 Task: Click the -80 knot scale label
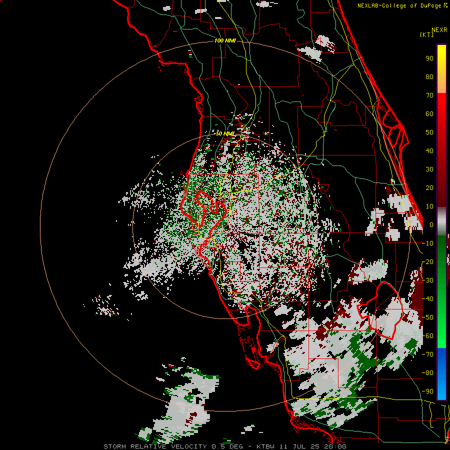(x=427, y=373)
